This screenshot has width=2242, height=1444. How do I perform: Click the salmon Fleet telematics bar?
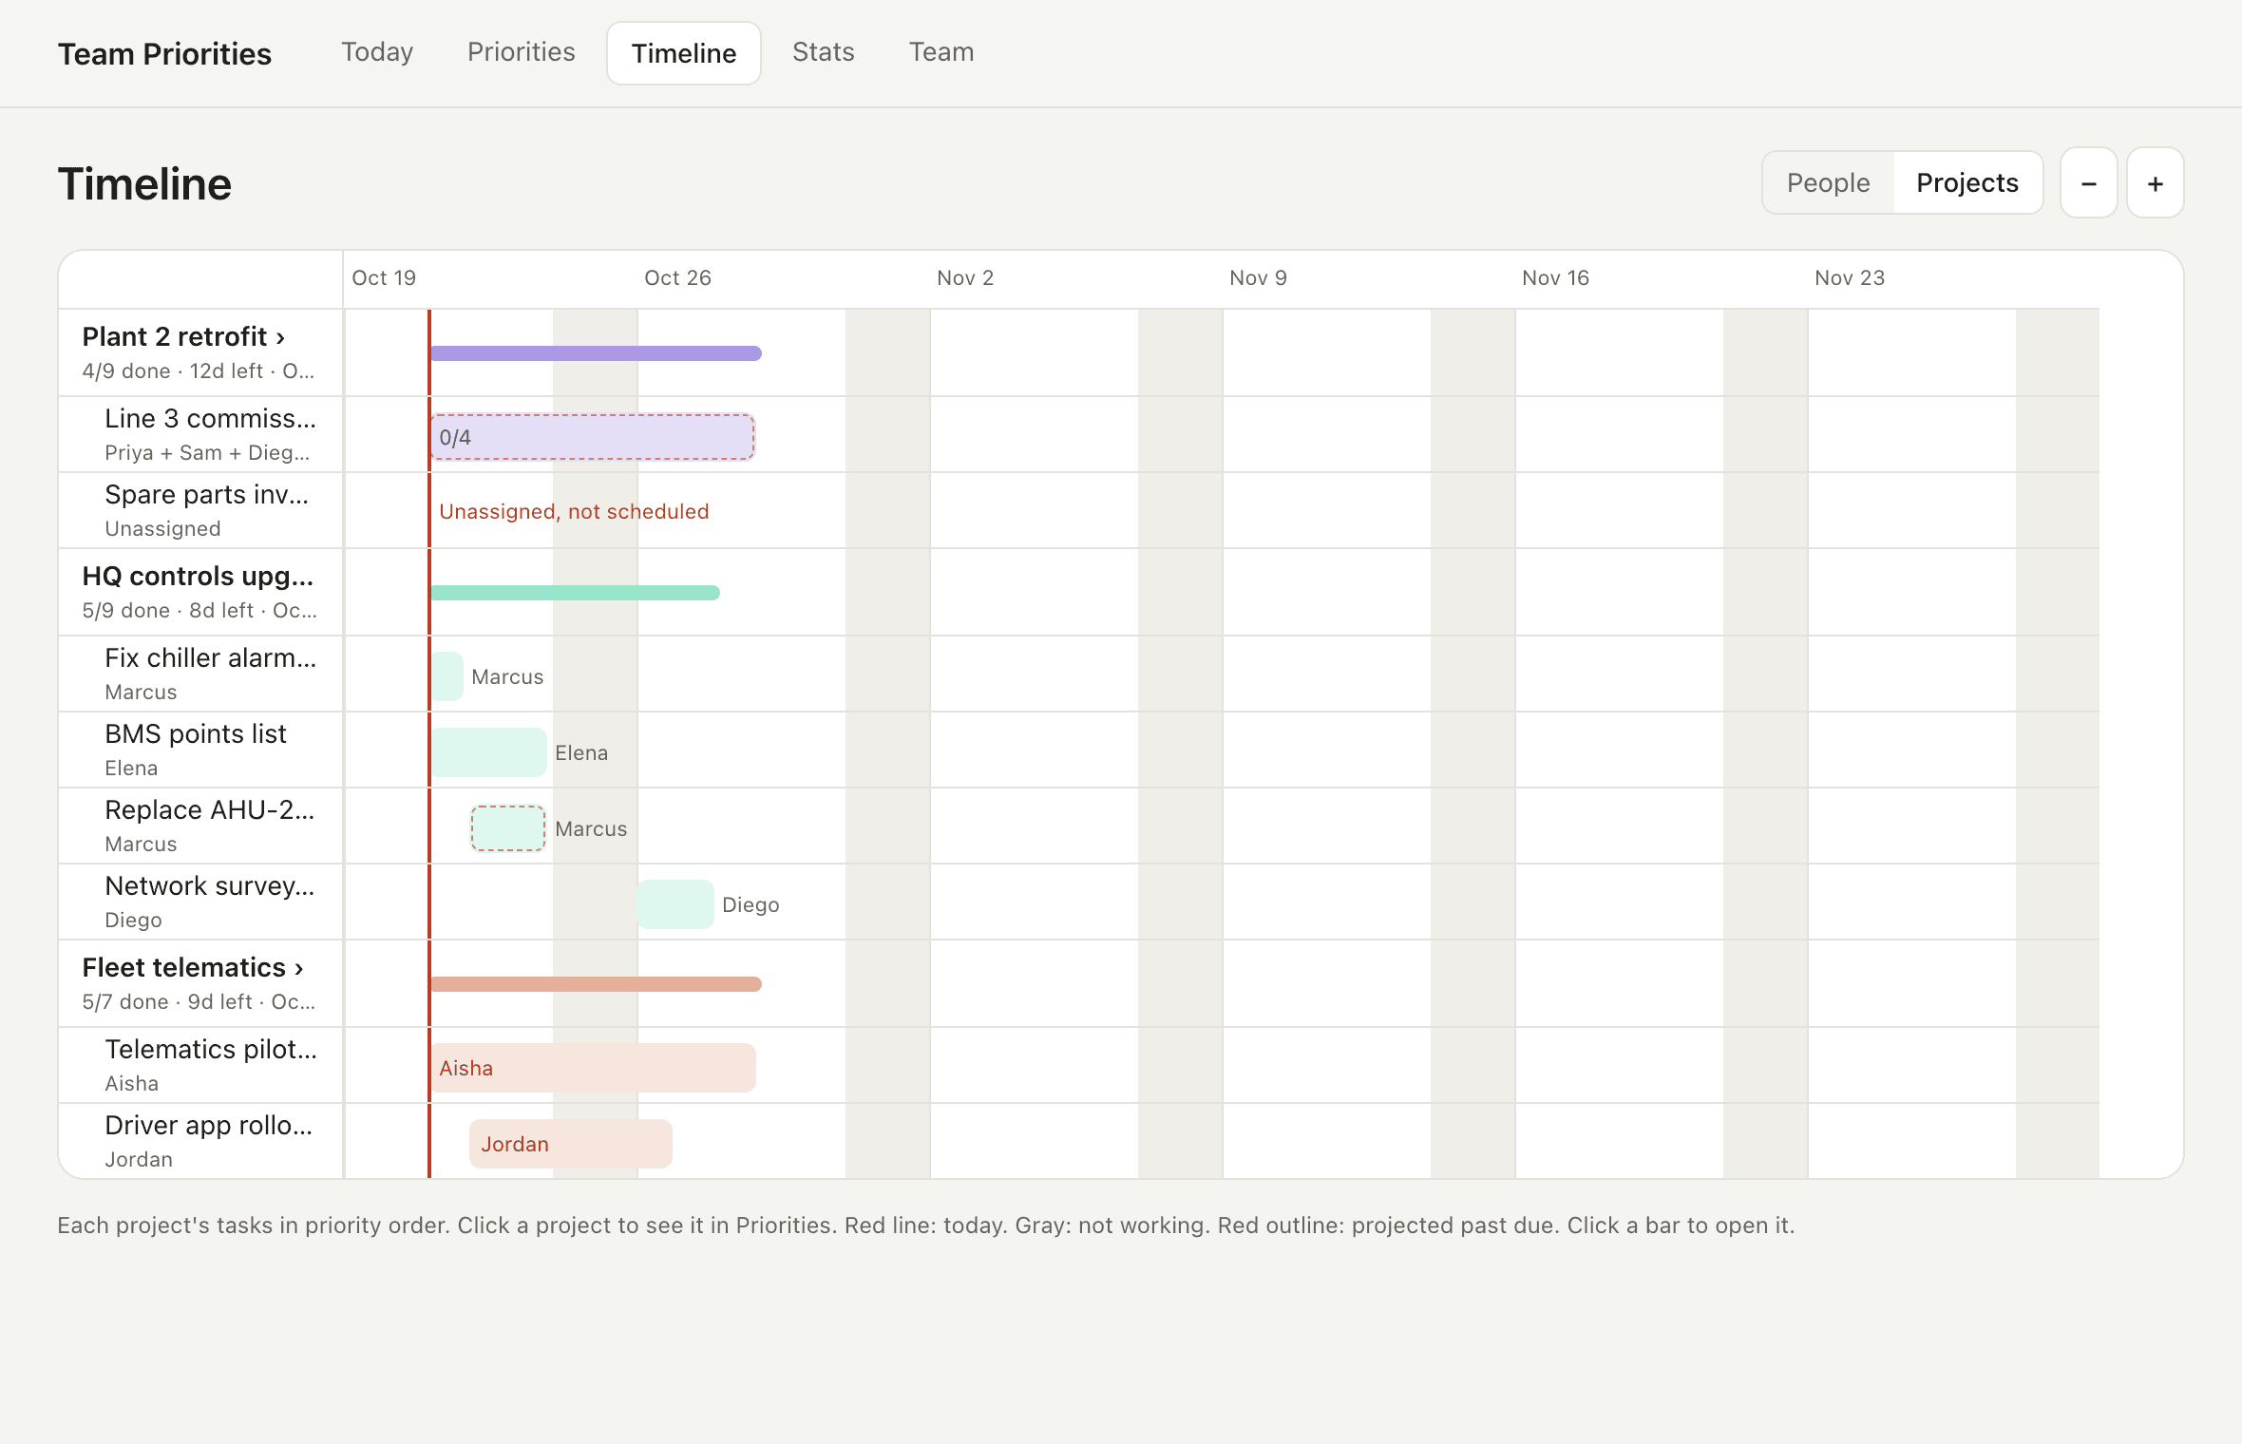pyautogui.click(x=596, y=984)
